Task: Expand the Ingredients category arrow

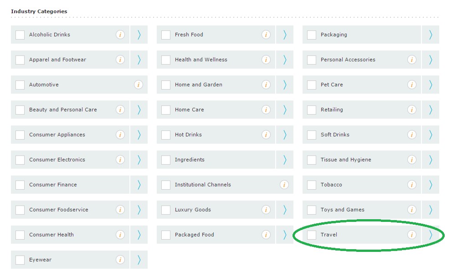Action: 285,160
